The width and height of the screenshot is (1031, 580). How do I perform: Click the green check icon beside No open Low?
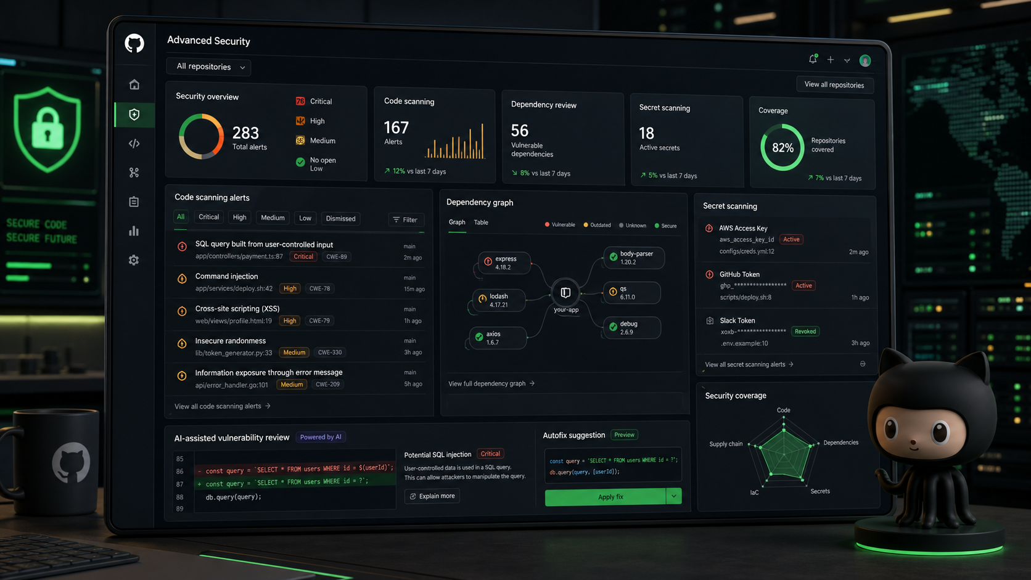(300, 162)
